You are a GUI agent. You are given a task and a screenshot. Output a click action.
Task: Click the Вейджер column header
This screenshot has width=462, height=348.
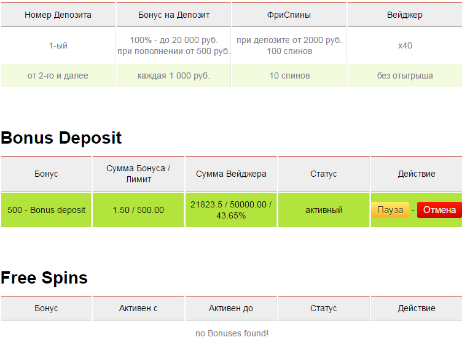coord(405,15)
